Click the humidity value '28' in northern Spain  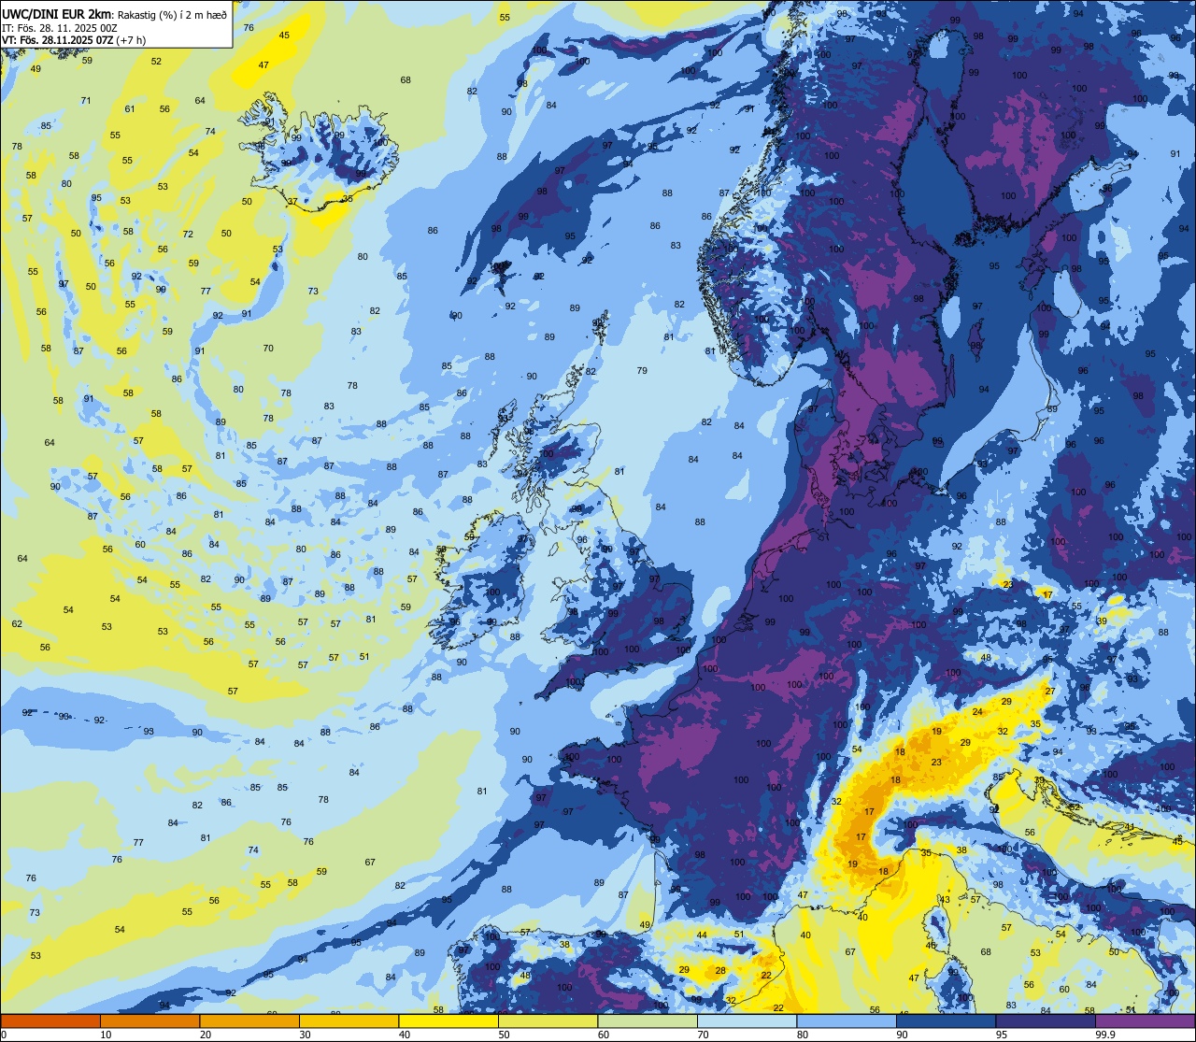tap(720, 970)
